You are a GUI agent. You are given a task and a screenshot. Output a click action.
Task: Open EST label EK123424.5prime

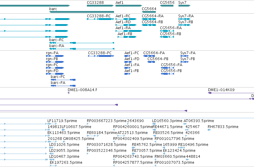click(x=179, y=151)
